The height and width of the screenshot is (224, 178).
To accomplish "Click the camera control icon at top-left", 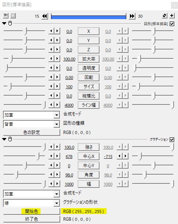I will click(x=6, y=15).
